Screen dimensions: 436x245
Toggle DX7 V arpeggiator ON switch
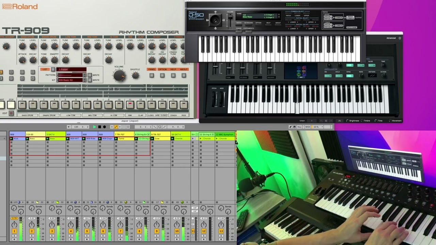(x=328, y=76)
